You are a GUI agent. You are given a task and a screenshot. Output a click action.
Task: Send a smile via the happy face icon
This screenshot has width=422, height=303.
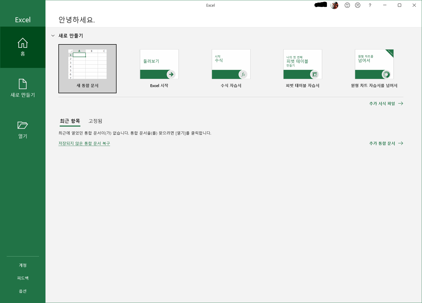click(347, 5)
